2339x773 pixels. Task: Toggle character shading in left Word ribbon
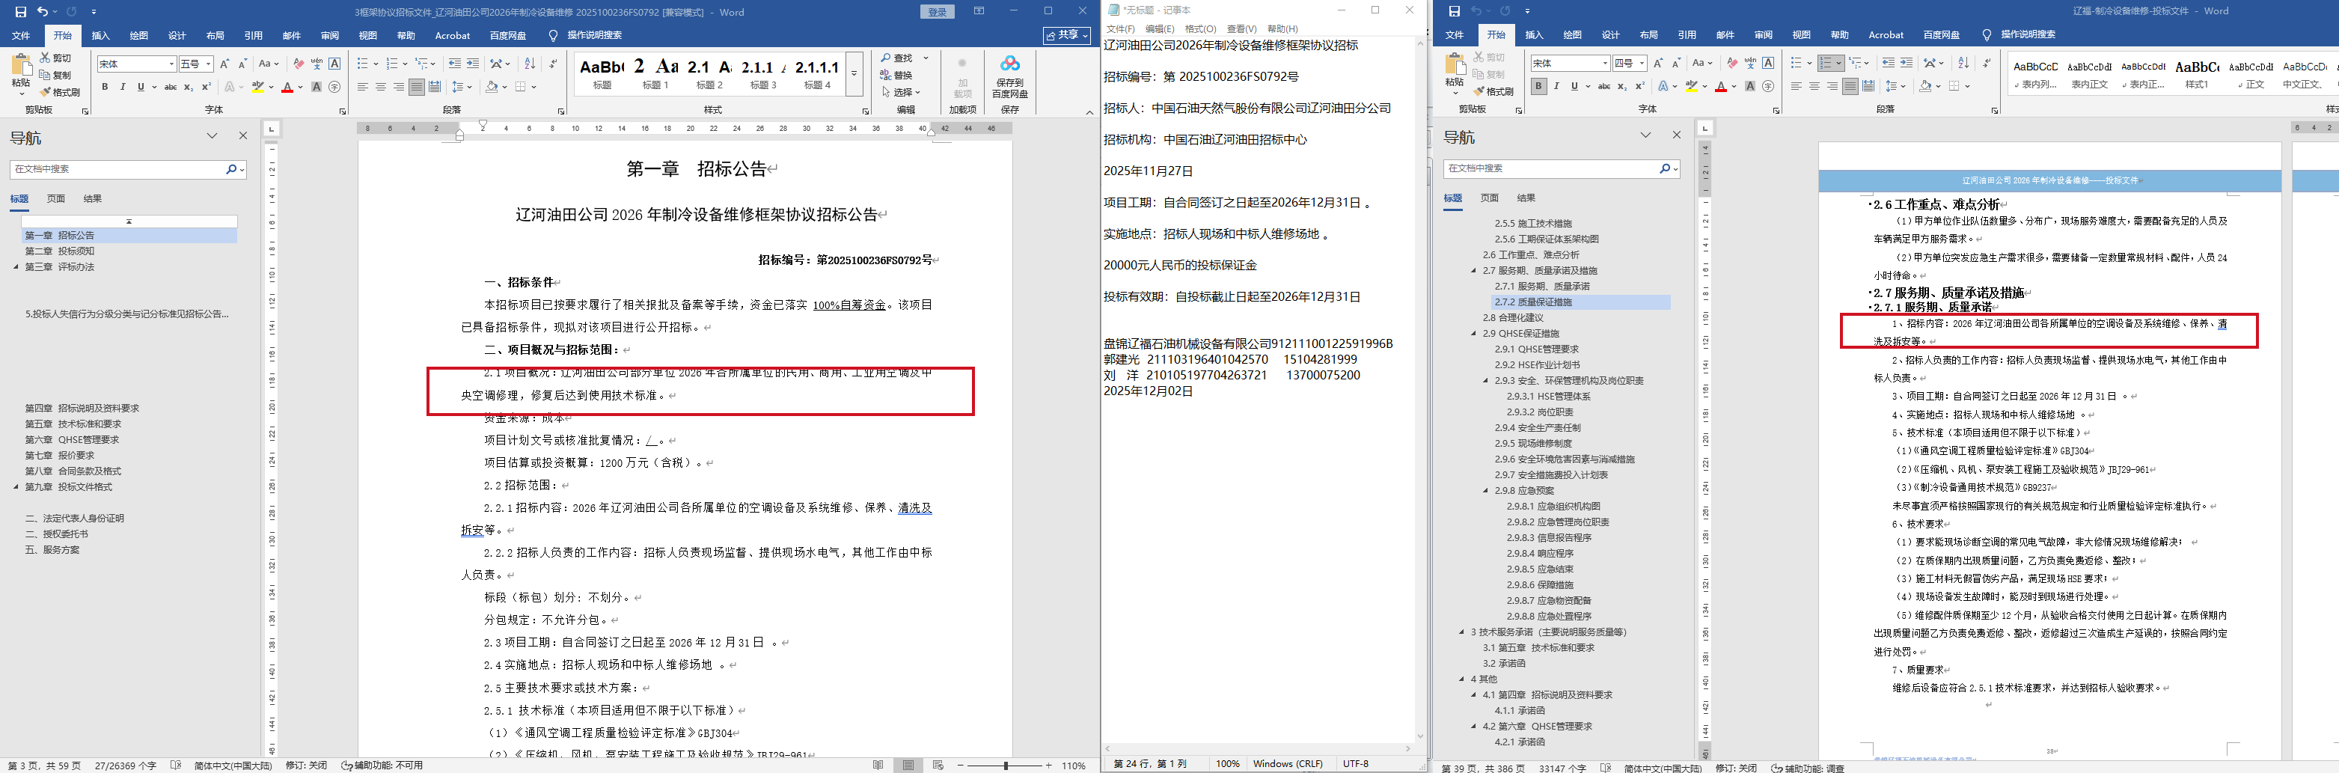(316, 88)
